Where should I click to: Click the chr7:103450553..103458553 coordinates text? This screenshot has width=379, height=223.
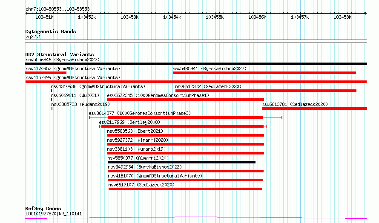click(x=57, y=9)
